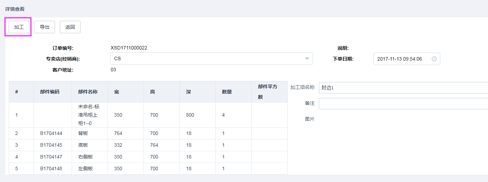The width and height of the screenshot is (488, 182).
Task: Open the 下单日期 date picker field
Action: point(403,59)
